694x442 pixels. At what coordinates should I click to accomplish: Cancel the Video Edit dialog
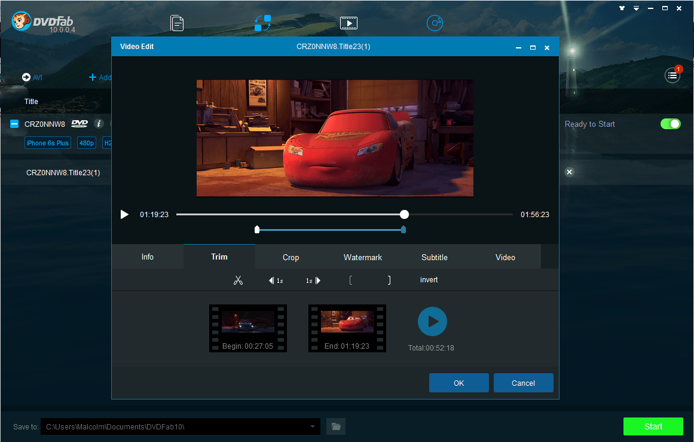pyautogui.click(x=523, y=383)
